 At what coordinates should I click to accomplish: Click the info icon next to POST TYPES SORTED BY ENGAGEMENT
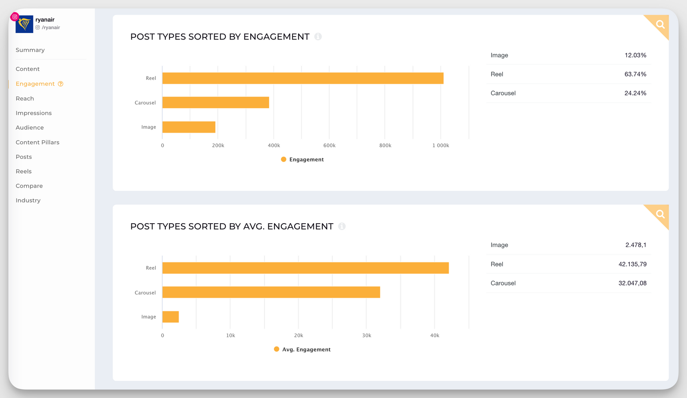tap(318, 36)
